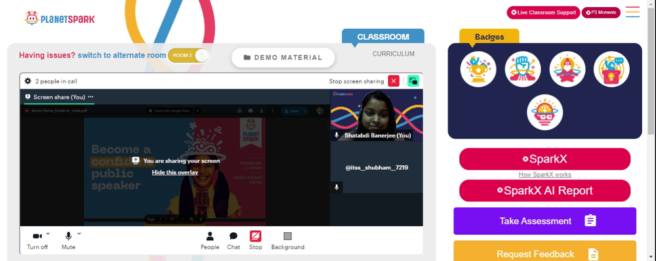Image resolution: width=656 pixels, height=261 pixels.
Task: Open Live Classroom Support
Action: click(543, 12)
